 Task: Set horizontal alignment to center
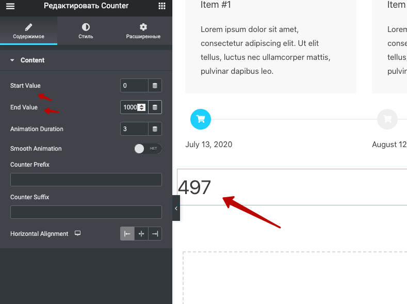141,234
